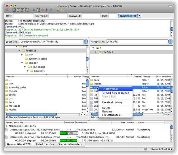Screen dimensions: 178x155
Task: Expand the remote FileZilla3 folder
Action: [x=96, y=52]
